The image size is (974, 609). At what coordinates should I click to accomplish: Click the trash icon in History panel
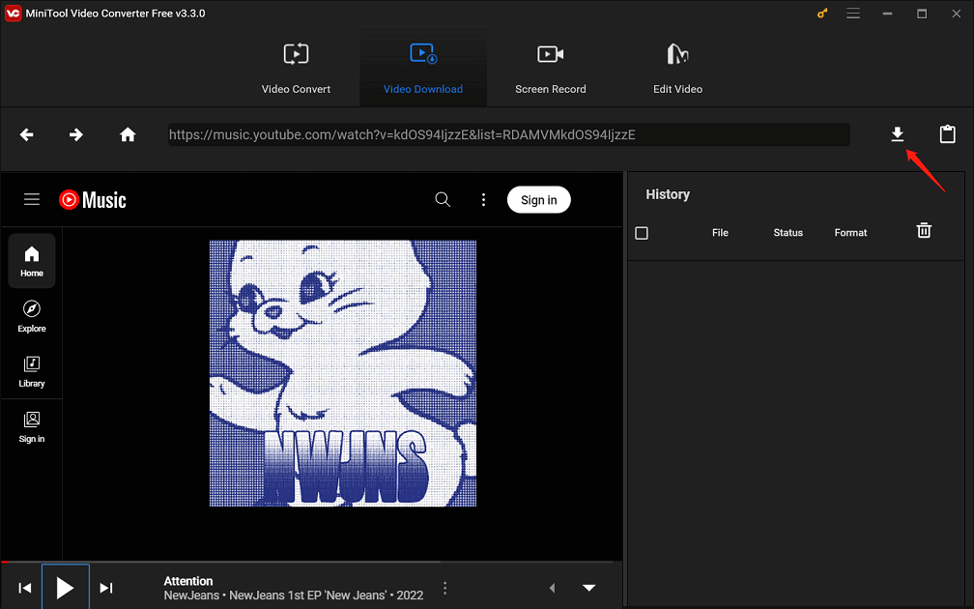point(924,230)
